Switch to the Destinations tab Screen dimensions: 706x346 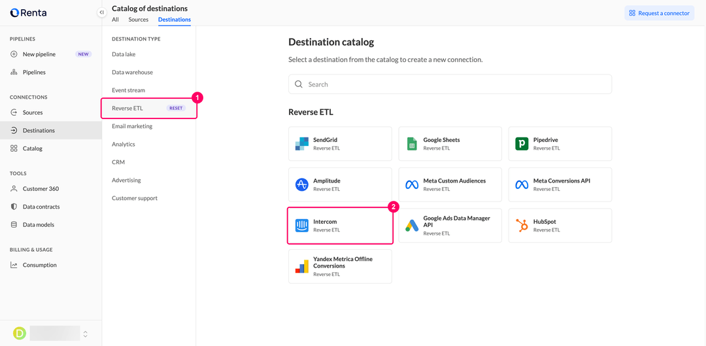coord(175,20)
